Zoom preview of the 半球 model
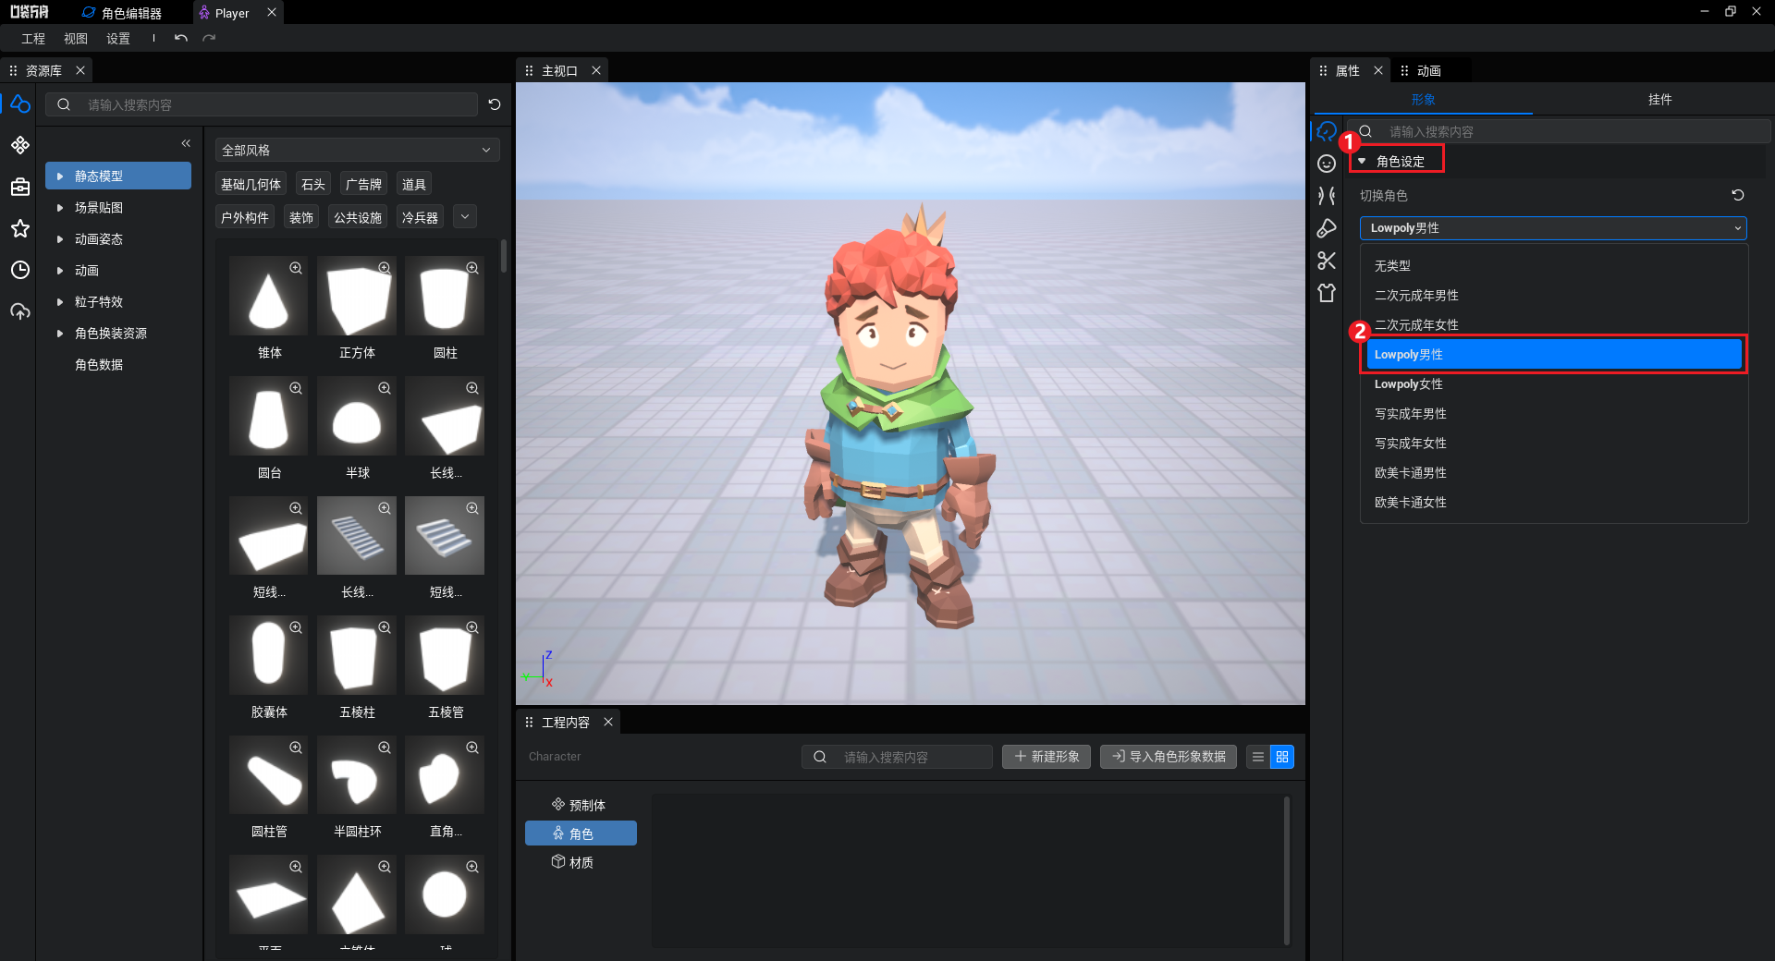This screenshot has height=961, width=1775. 385,388
